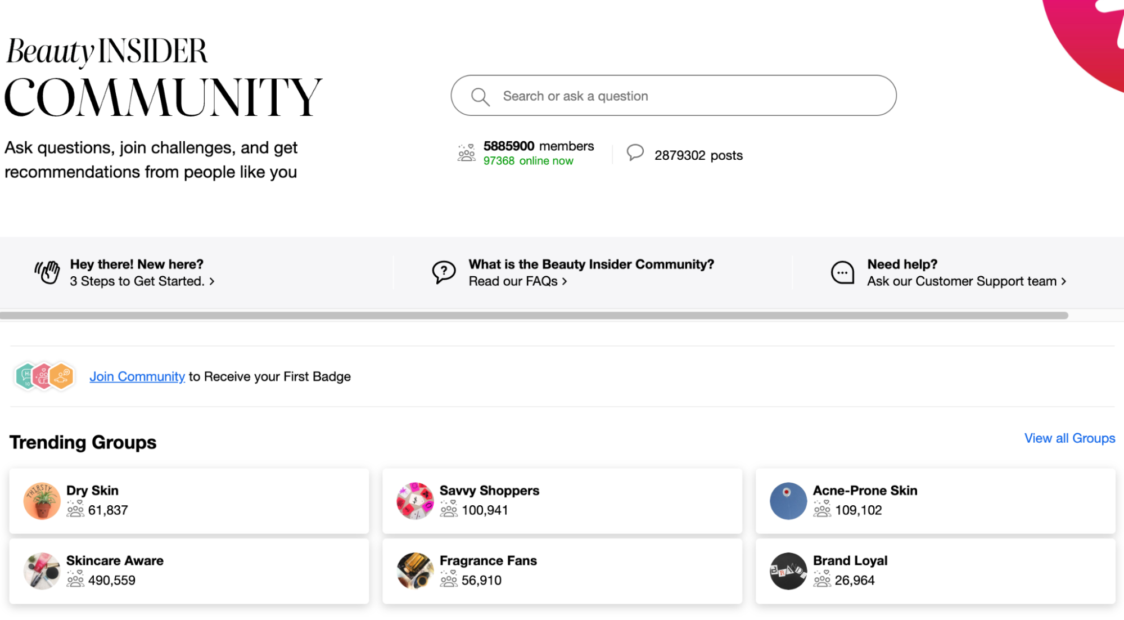Screen dimensions: 1124x620
Task: Click chevron after Customer Support team
Action: 1063,281
